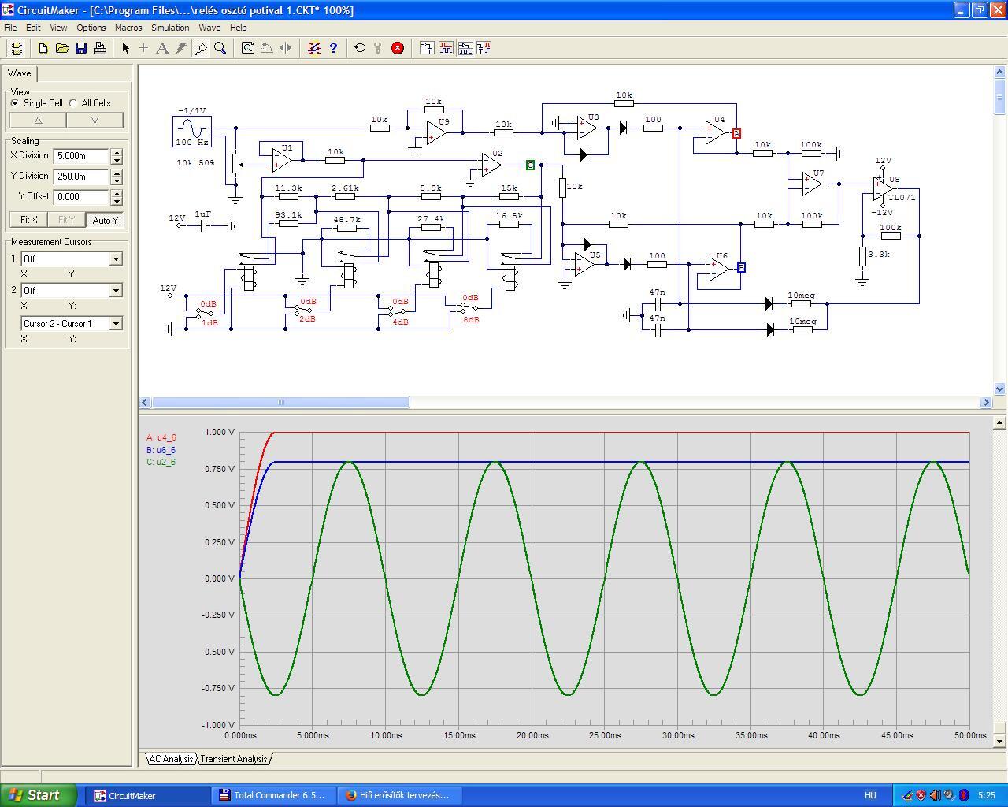Select the Wire tool
The width and height of the screenshot is (1008, 807).
(143, 48)
